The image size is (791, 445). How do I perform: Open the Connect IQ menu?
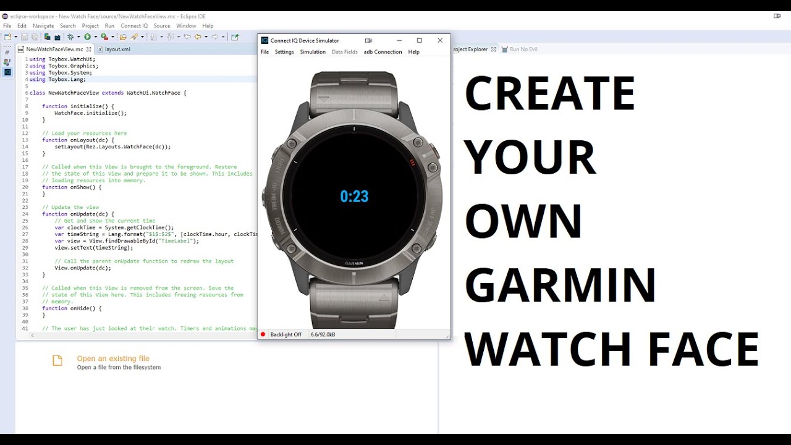(x=134, y=26)
